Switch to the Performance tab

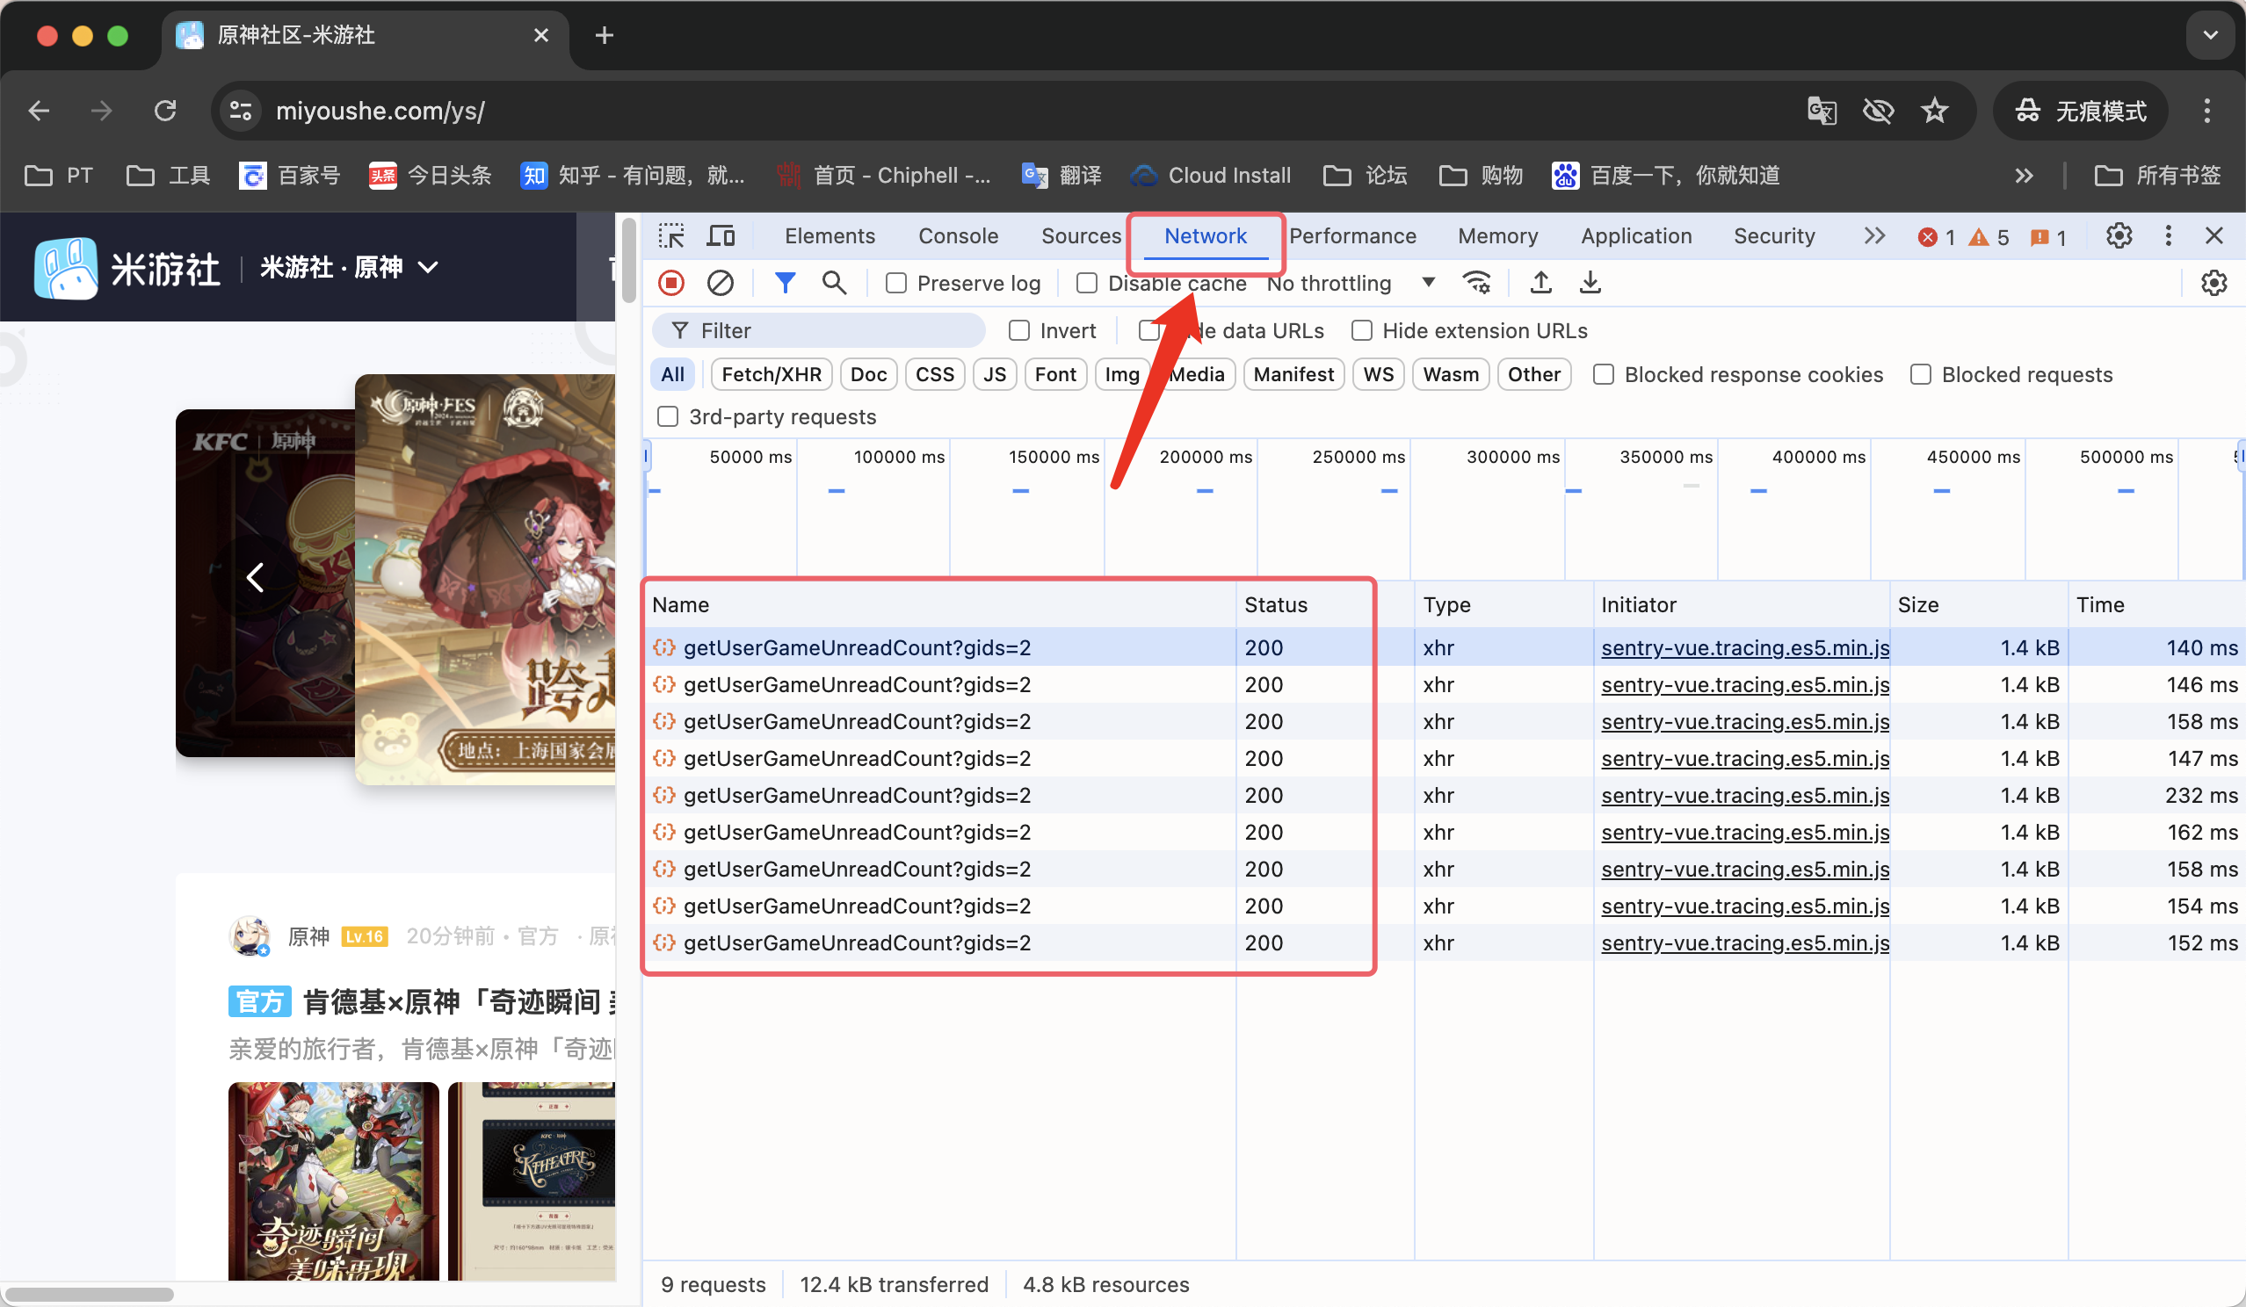click(x=1352, y=236)
